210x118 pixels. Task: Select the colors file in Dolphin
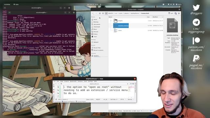pyautogui.click(x=120, y=30)
